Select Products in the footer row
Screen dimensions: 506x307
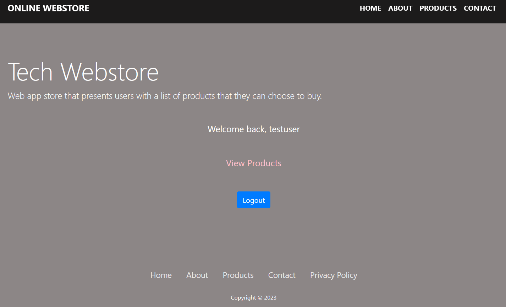pyautogui.click(x=238, y=275)
